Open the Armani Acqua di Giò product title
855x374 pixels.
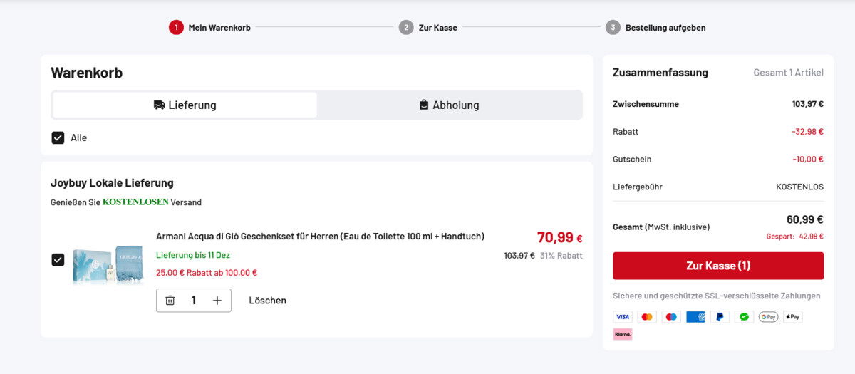click(x=320, y=237)
